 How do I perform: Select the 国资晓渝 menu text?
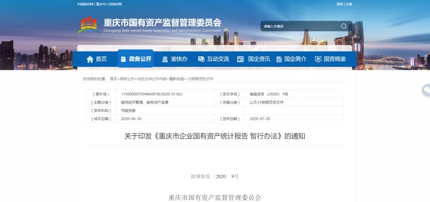pyautogui.click(x=334, y=59)
